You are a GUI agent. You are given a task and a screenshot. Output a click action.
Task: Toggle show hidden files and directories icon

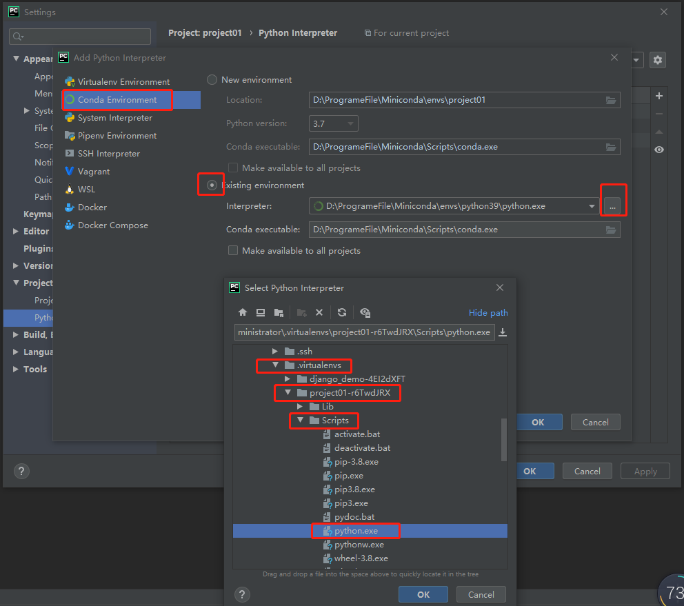coord(365,312)
